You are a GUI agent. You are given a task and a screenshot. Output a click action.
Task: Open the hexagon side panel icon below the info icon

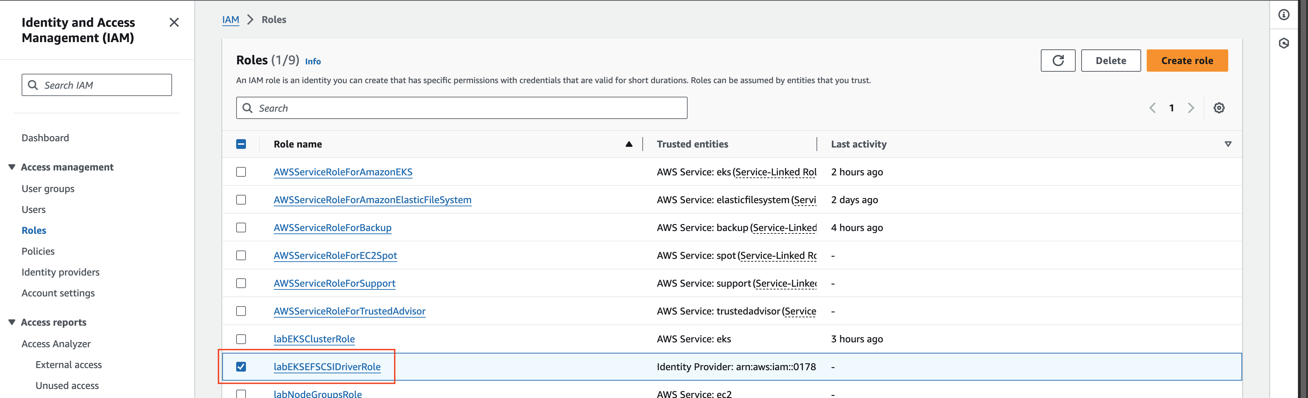point(1284,43)
